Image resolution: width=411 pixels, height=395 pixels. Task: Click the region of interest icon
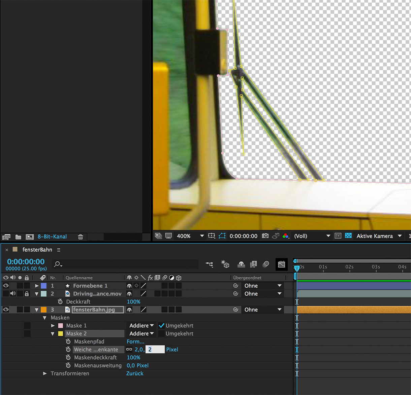pos(338,236)
